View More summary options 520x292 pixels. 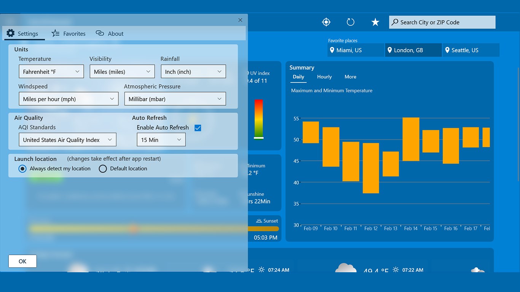click(x=350, y=77)
